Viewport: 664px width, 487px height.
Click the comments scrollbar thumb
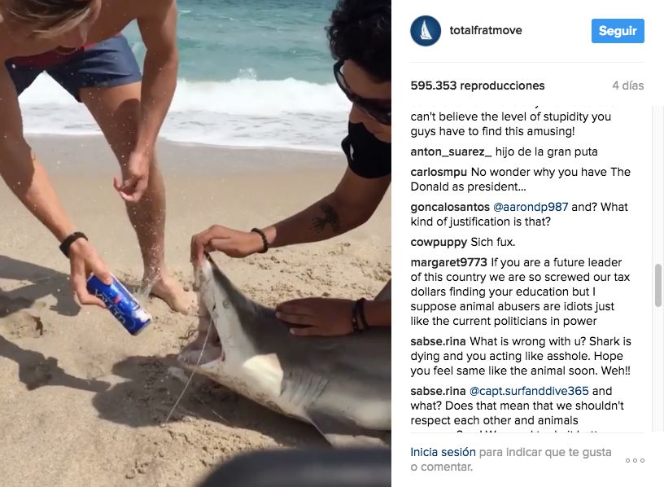[658, 285]
